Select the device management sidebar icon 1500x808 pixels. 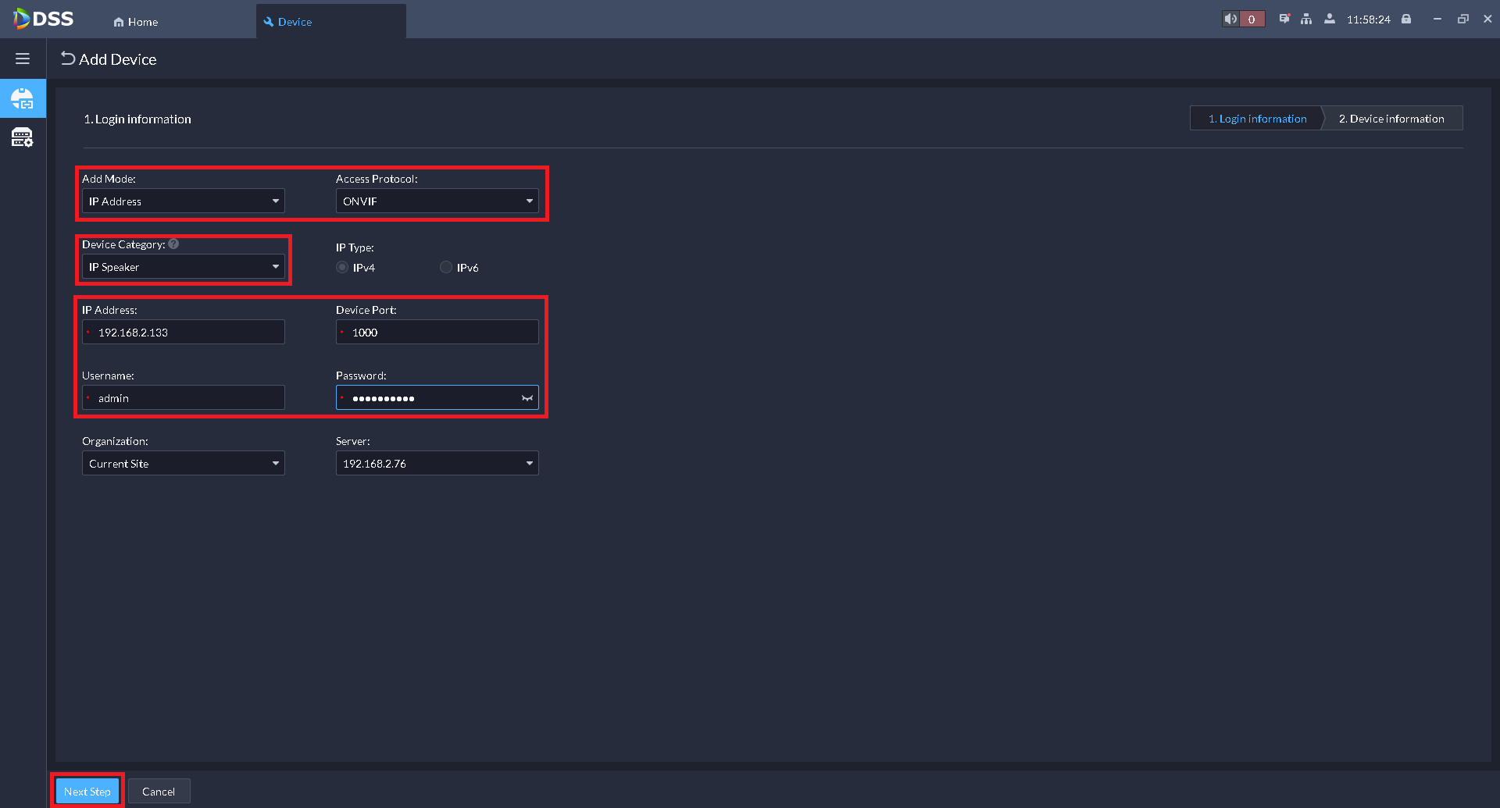click(23, 98)
